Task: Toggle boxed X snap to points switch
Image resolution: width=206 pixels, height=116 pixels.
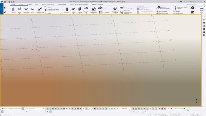Action: coord(133,109)
